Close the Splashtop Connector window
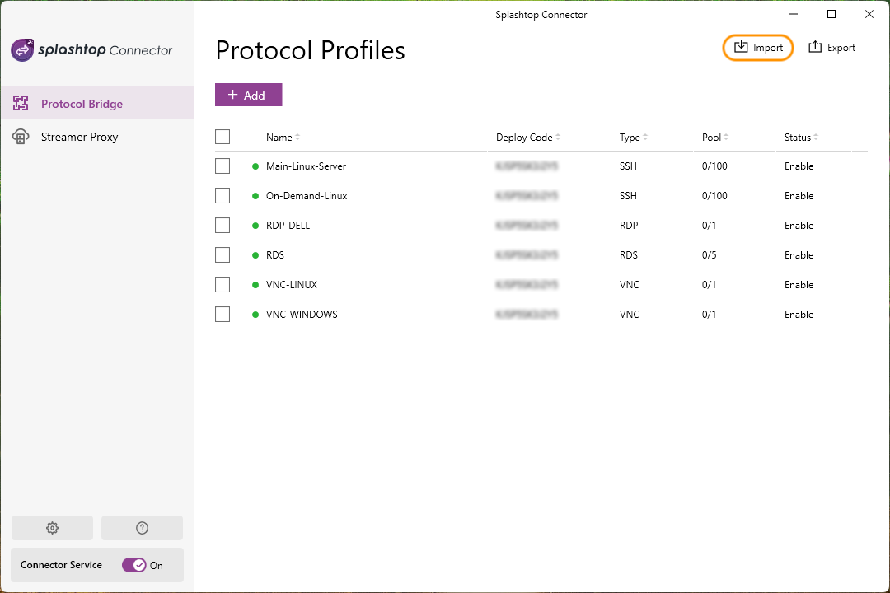Image resolution: width=890 pixels, height=593 pixels. click(869, 14)
